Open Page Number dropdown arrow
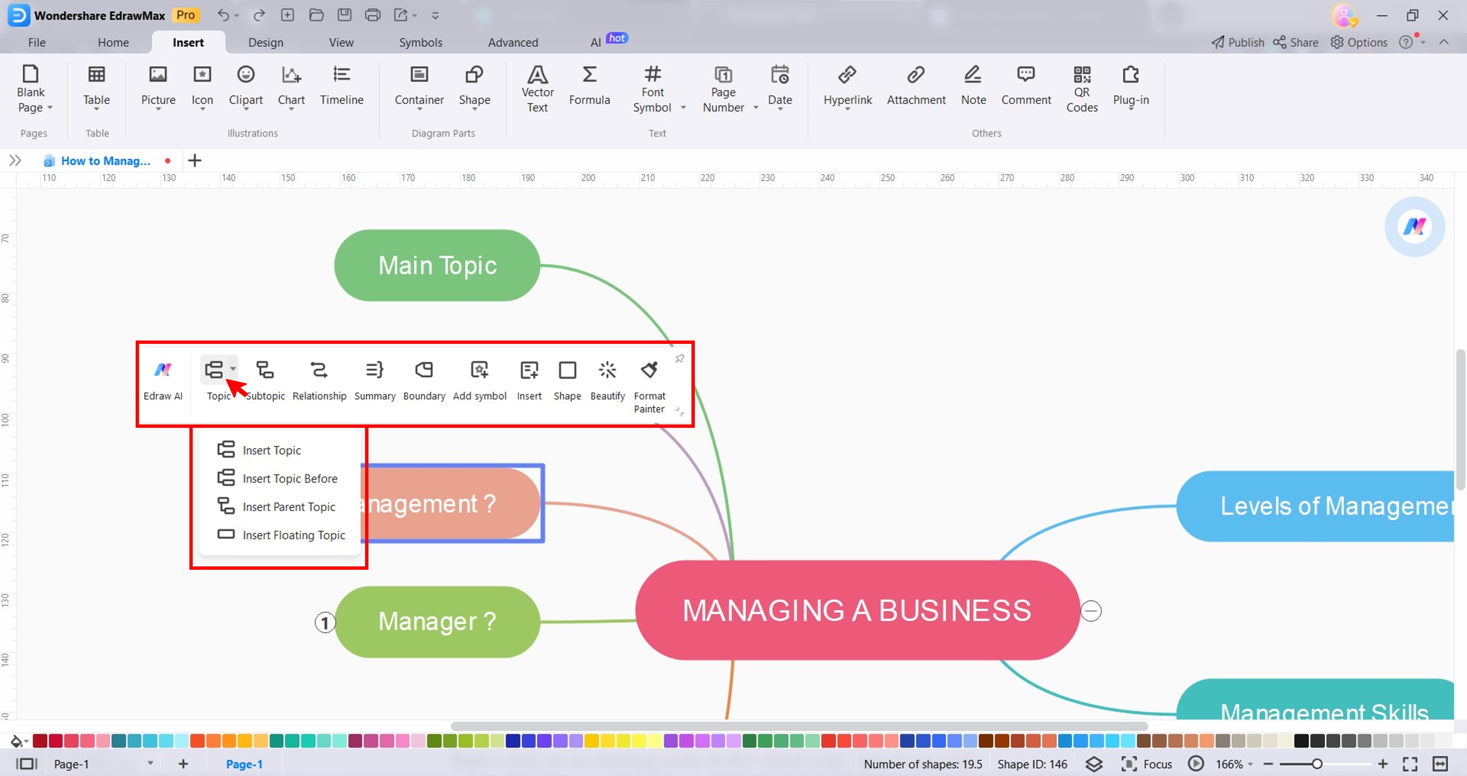Screen dimensions: 1467x776 point(756,108)
